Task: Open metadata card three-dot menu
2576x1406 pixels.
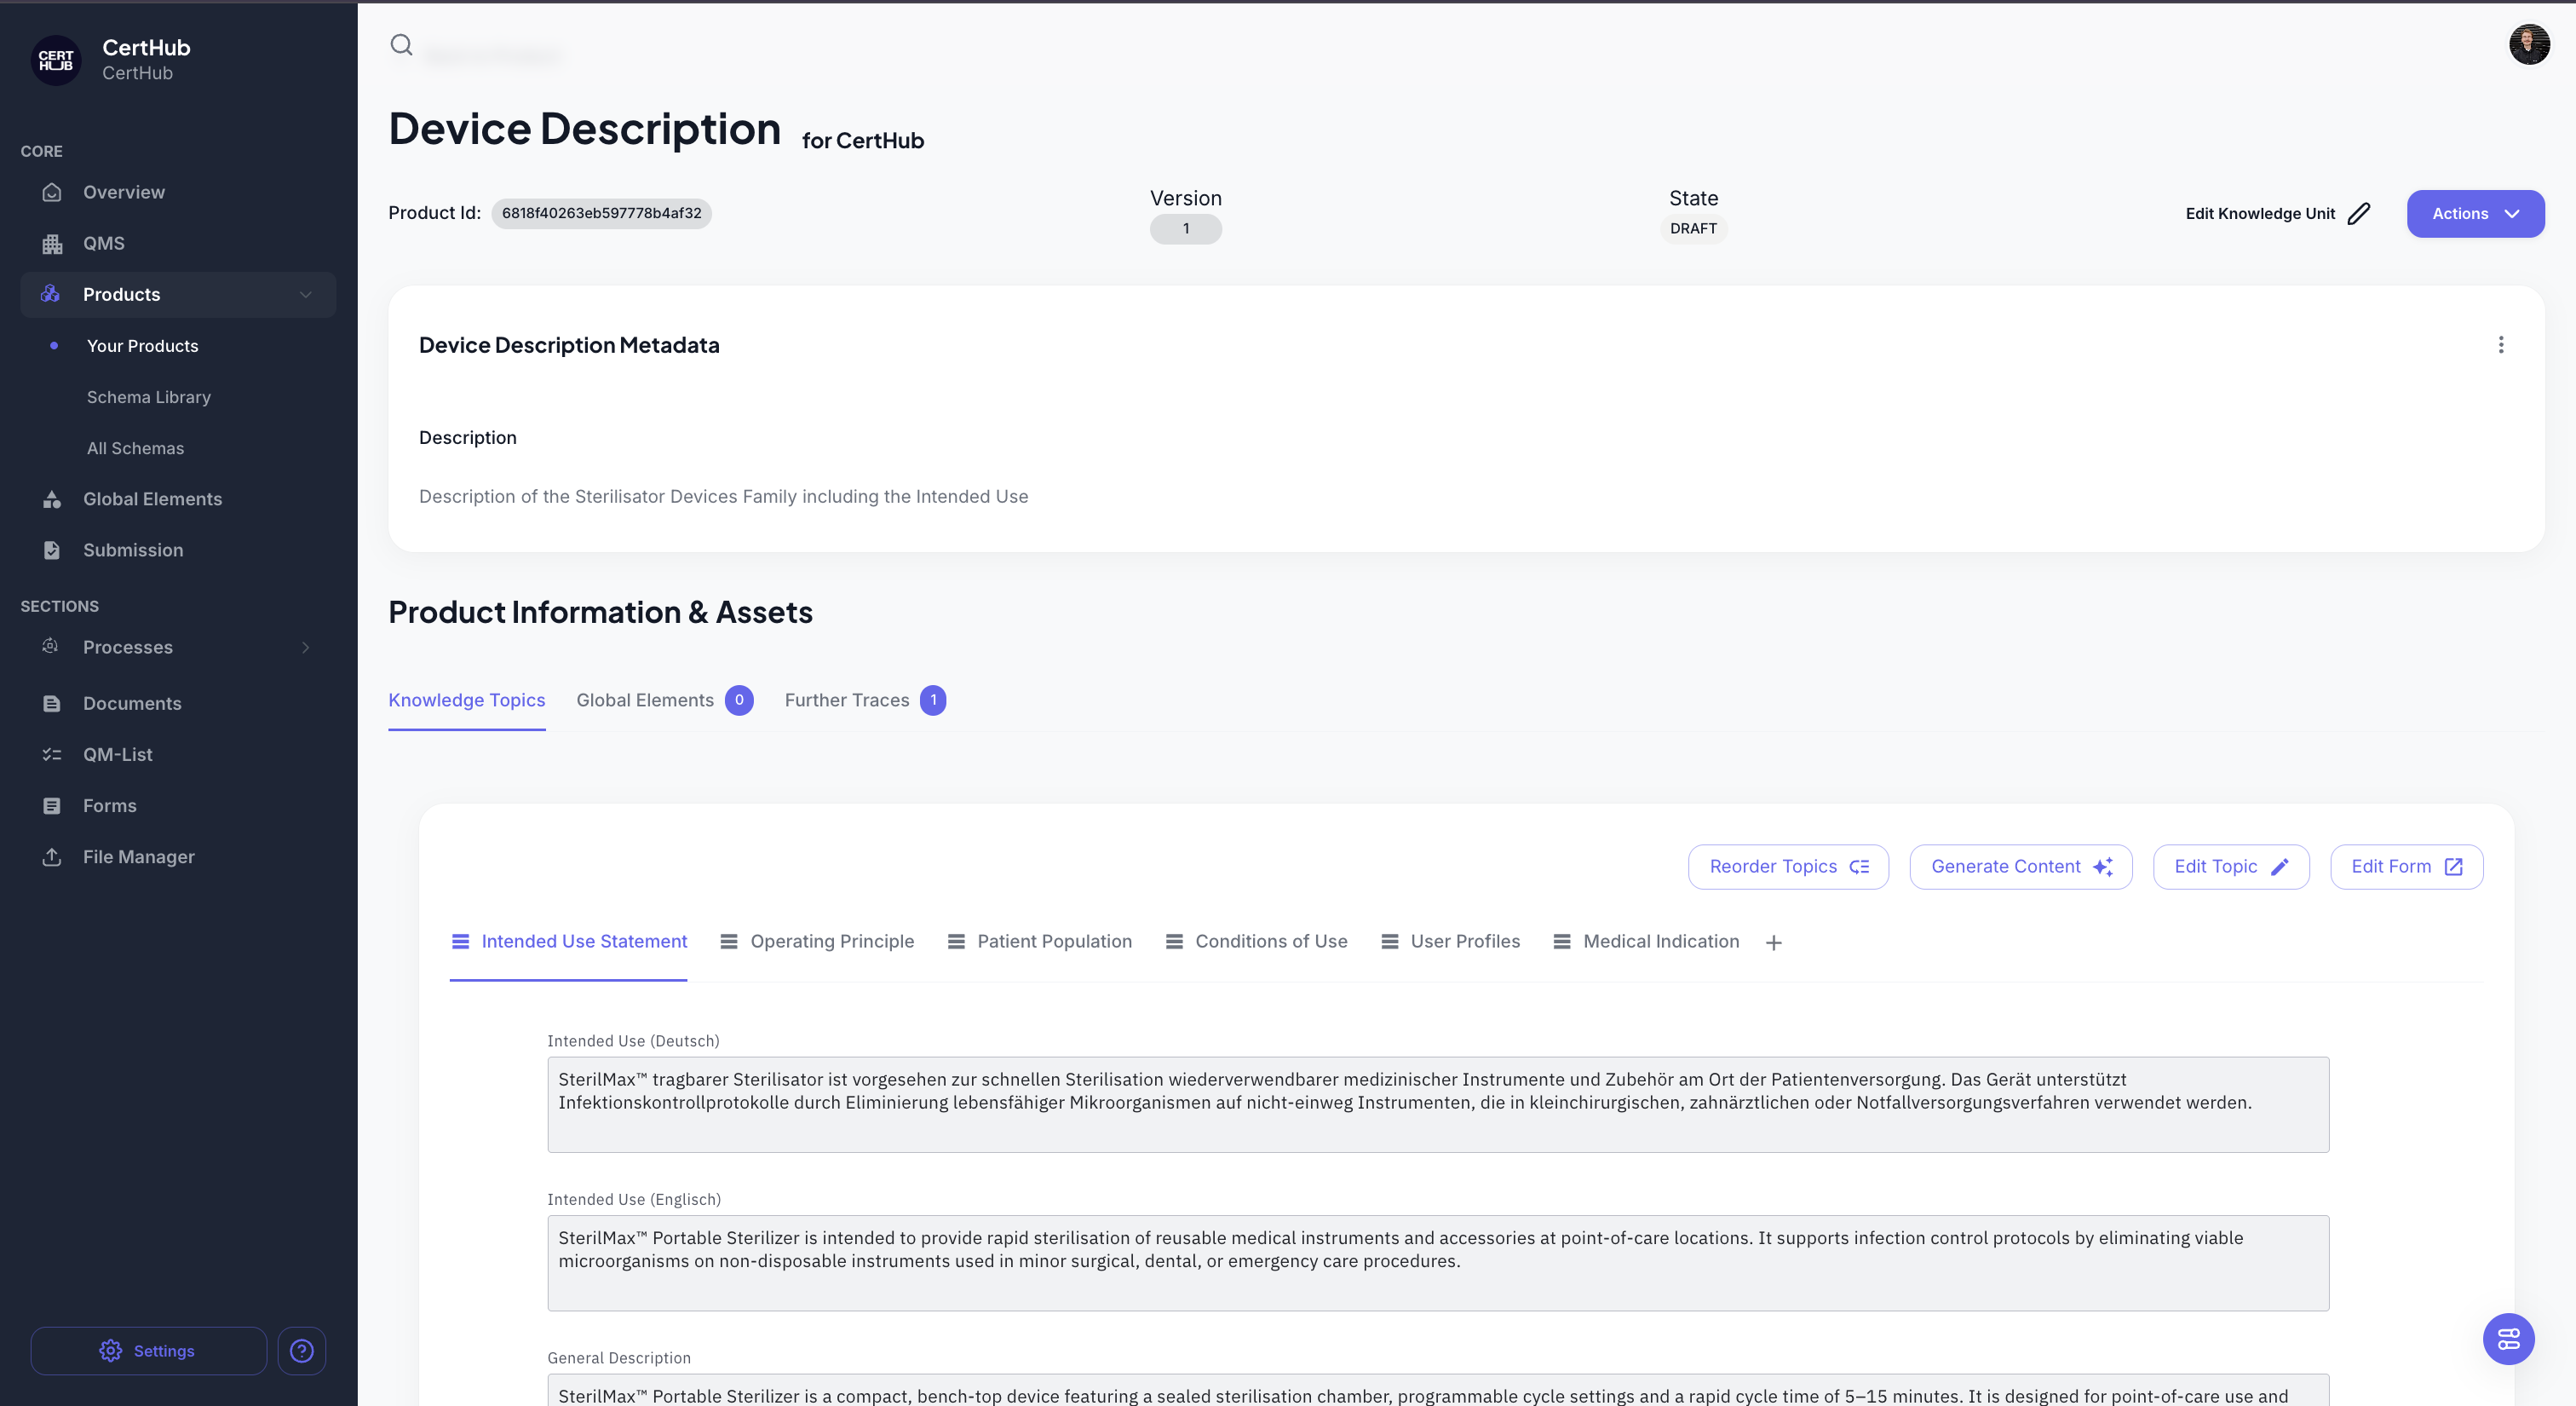Action: point(2501,345)
